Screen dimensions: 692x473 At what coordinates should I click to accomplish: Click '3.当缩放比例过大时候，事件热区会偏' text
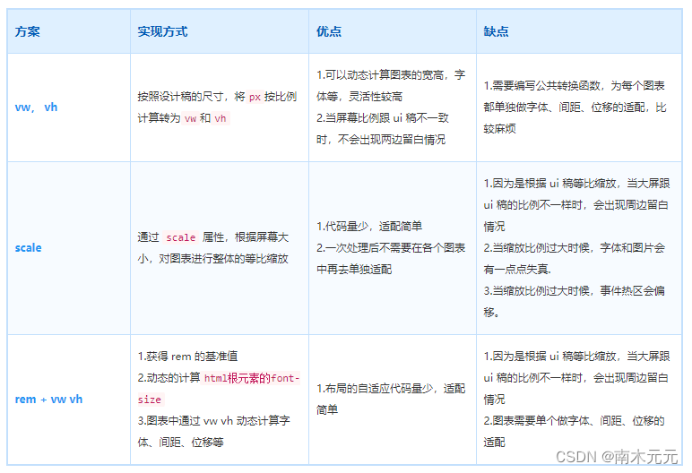[575, 291]
